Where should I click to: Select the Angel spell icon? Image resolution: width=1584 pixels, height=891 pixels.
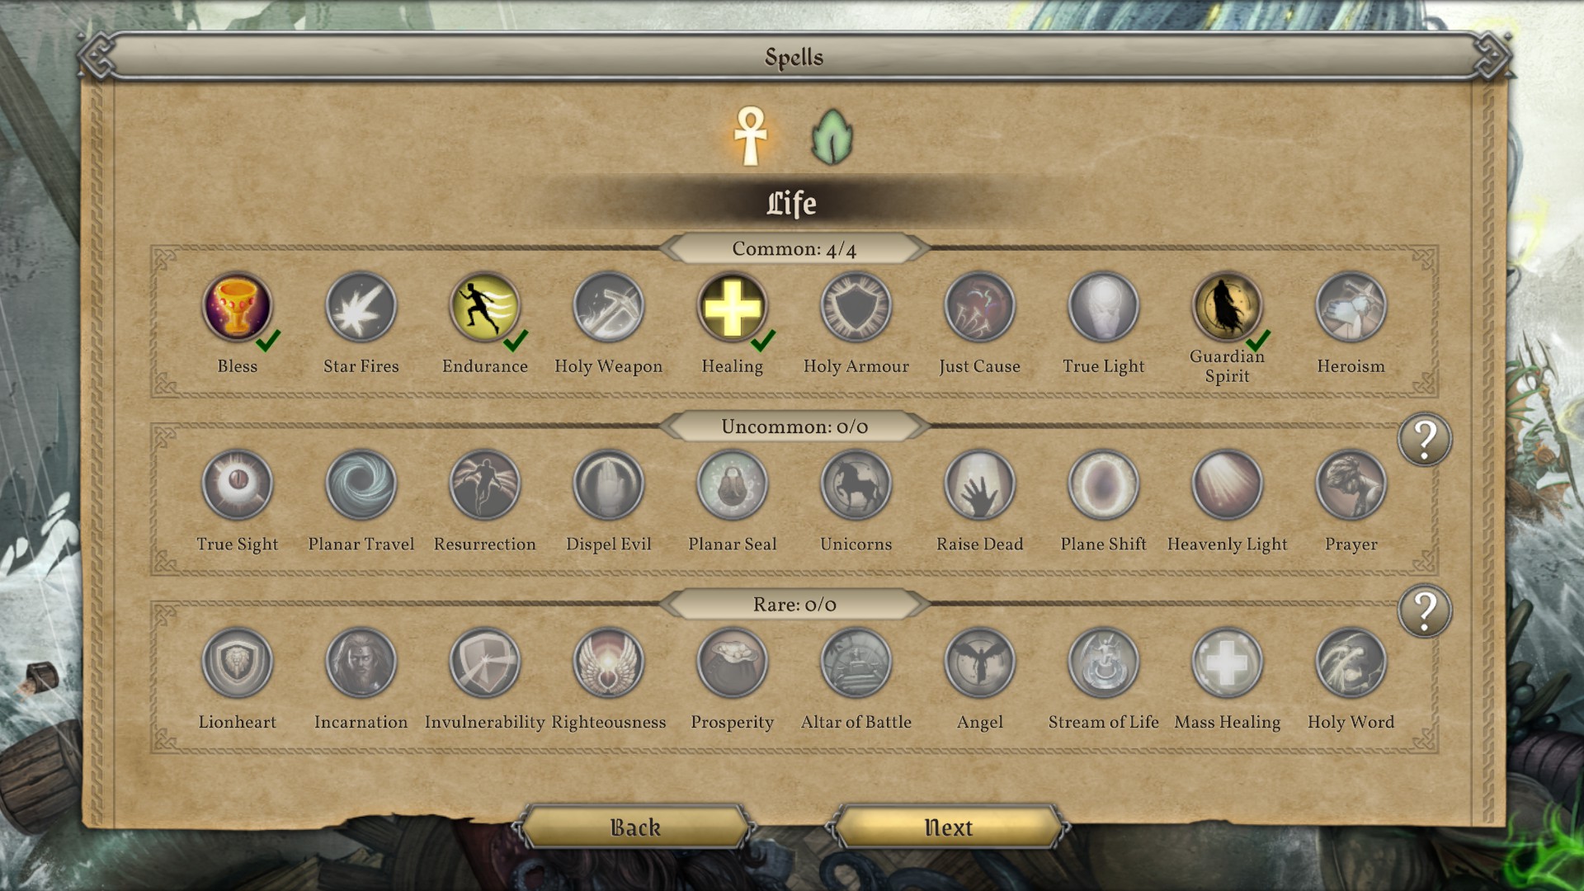[979, 662]
